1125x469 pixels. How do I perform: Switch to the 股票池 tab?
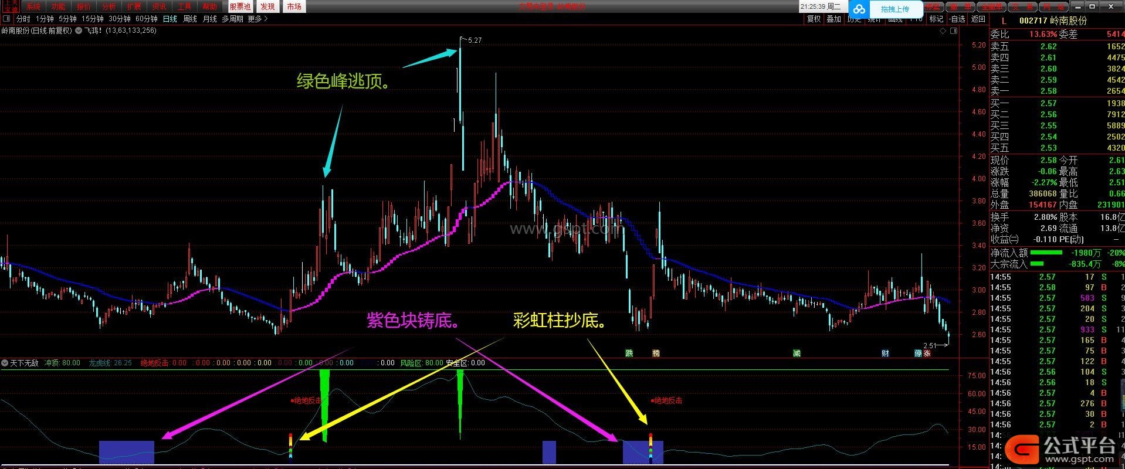point(240,6)
